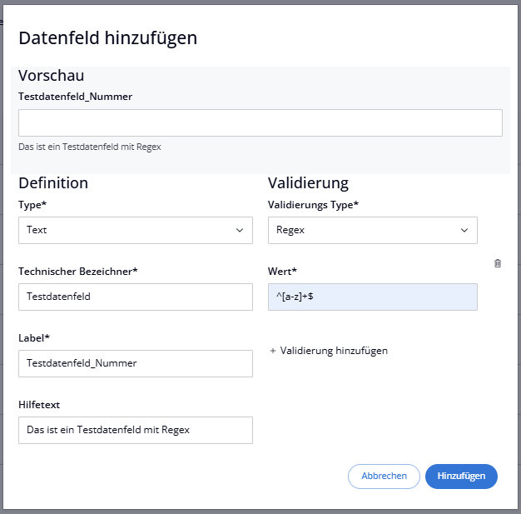Image resolution: width=521 pixels, height=514 pixels.
Task: Click the Vorschau section heading
Action: point(51,76)
